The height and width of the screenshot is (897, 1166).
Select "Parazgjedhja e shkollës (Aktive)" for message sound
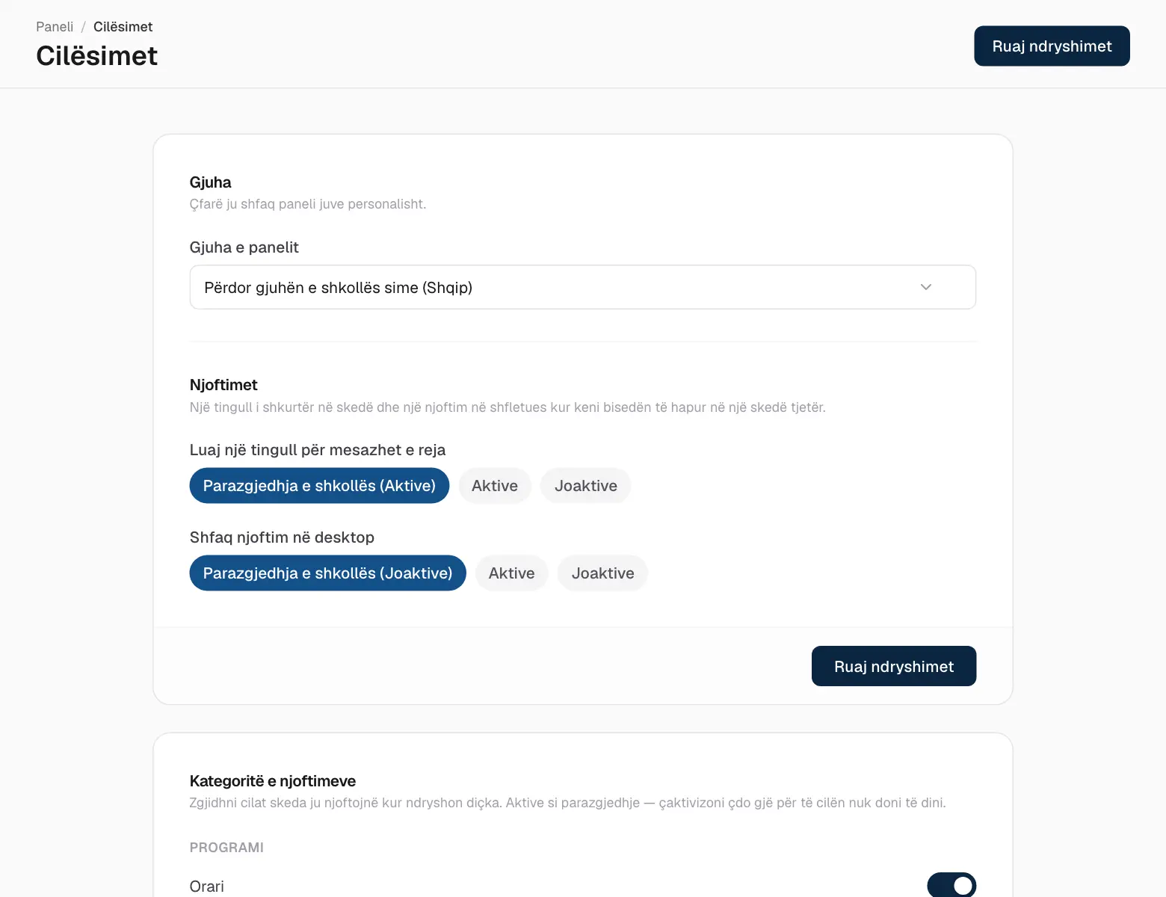(319, 486)
